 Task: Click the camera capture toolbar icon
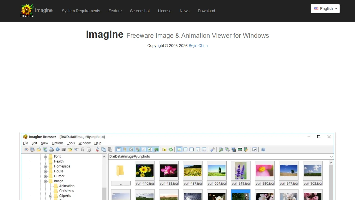coord(64,149)
